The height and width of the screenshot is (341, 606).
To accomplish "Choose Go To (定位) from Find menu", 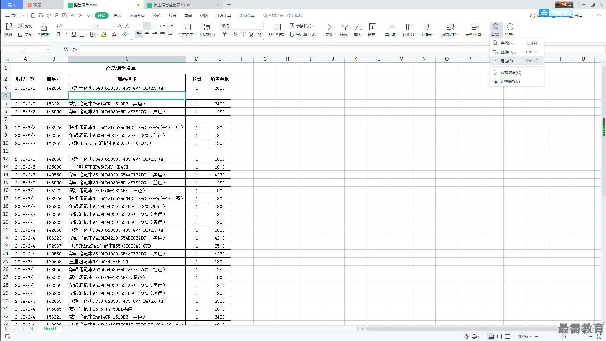I will (517, 61).
